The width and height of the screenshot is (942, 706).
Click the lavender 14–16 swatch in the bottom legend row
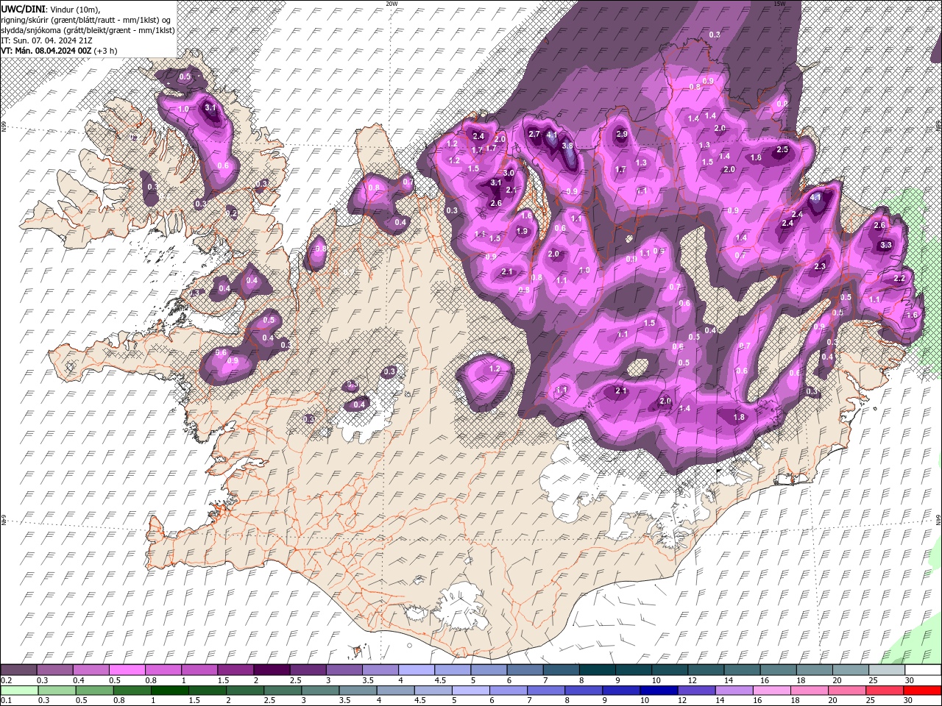[734, 690]
